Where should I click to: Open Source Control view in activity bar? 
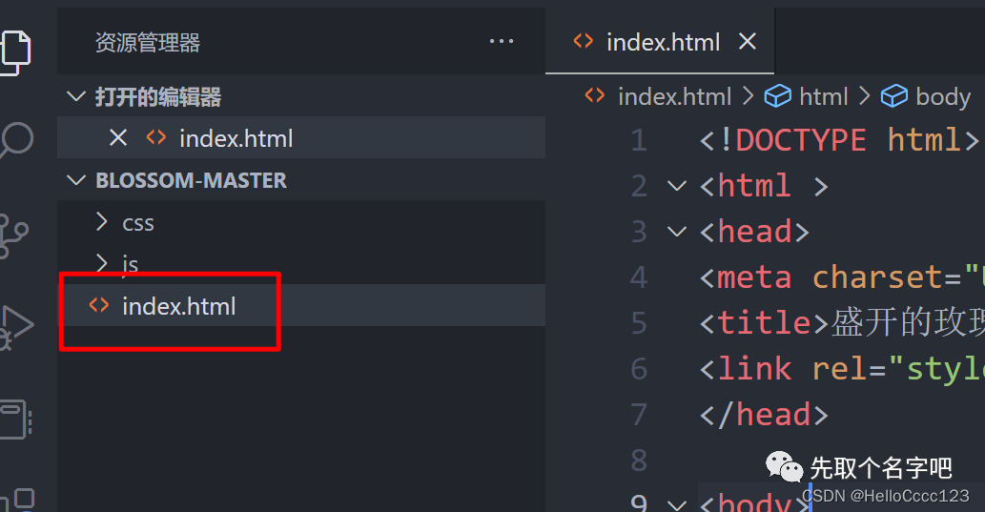tap(13, 236)
